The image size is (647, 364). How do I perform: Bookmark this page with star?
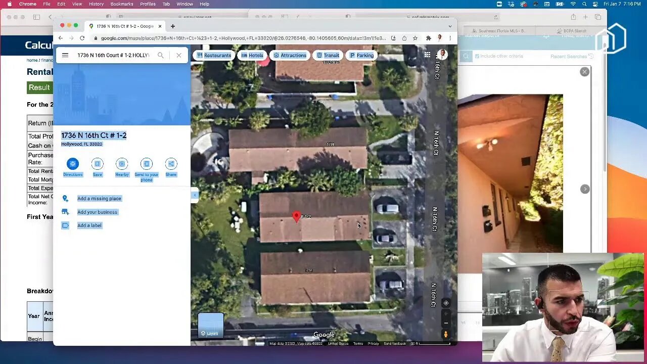pos(415,38)
